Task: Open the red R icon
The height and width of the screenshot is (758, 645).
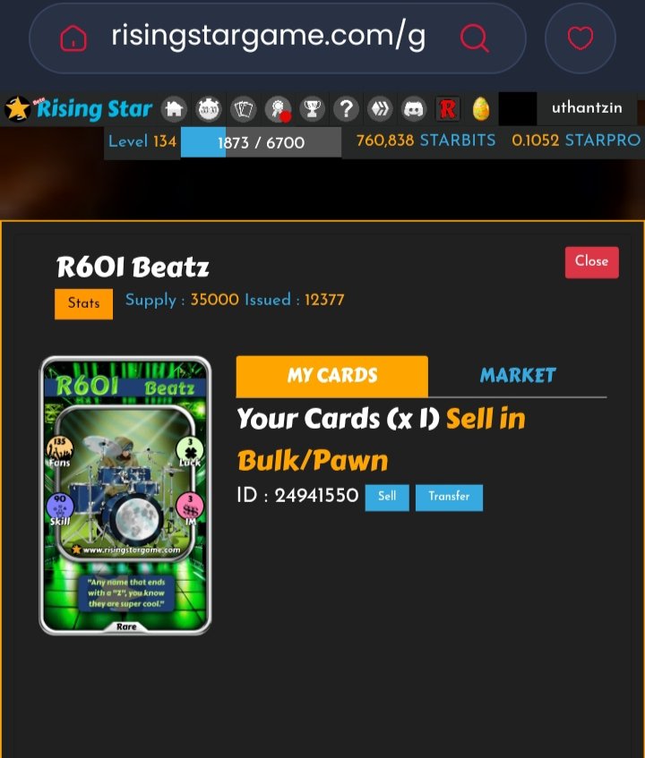Action: point(448,109)
